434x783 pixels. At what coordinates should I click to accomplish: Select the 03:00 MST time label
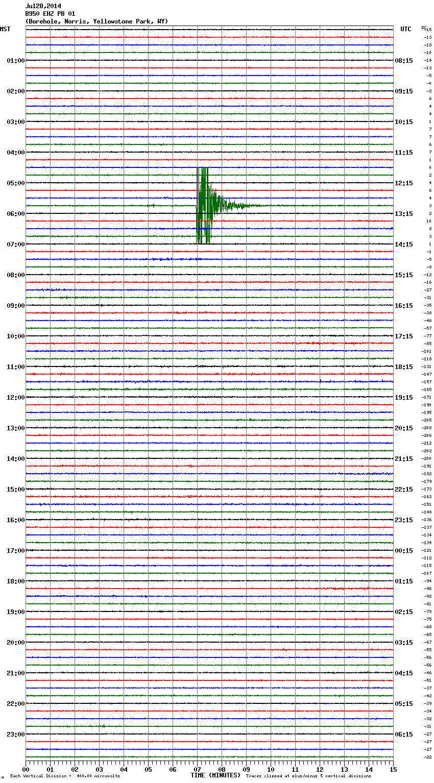tap(15, 122)
